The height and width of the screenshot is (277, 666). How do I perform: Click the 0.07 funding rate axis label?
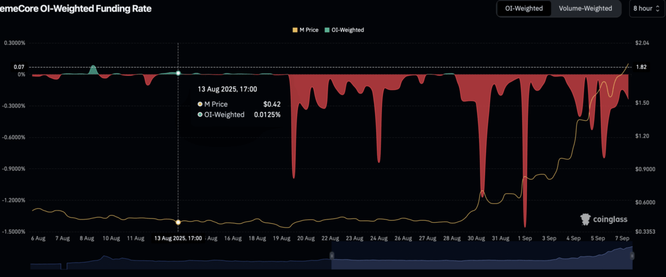coord(19,67)
